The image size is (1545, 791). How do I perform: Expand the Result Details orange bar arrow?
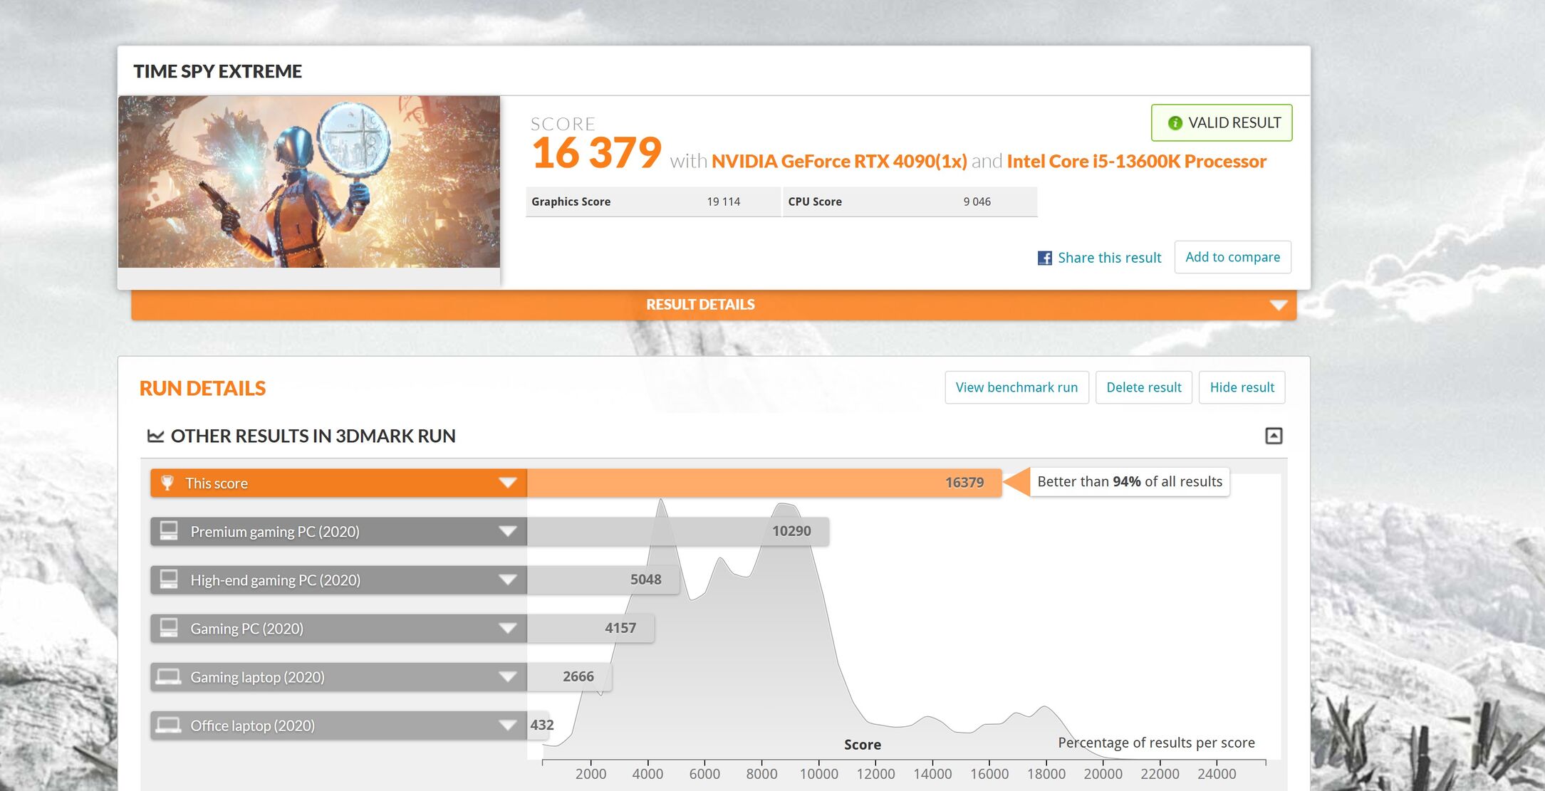click(x=1278, y=305)
